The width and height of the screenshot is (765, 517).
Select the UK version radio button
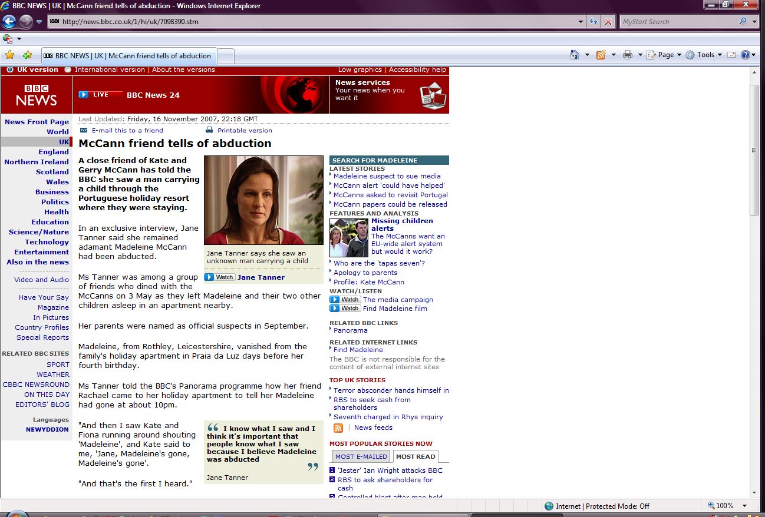(9, 69)
